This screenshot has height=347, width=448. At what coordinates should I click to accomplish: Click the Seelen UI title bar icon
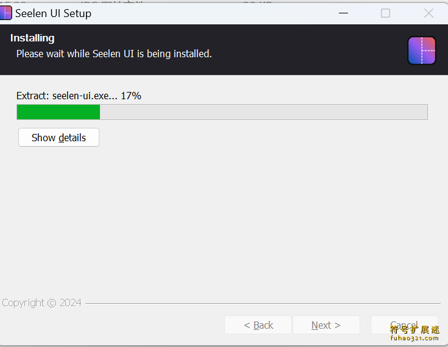[5, 13]
